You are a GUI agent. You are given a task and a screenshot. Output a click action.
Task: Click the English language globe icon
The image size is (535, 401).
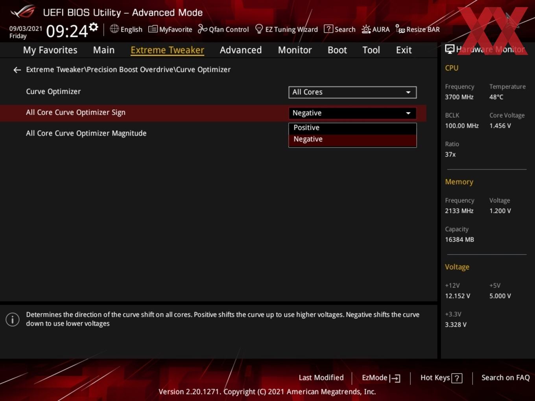click(114, 29)
